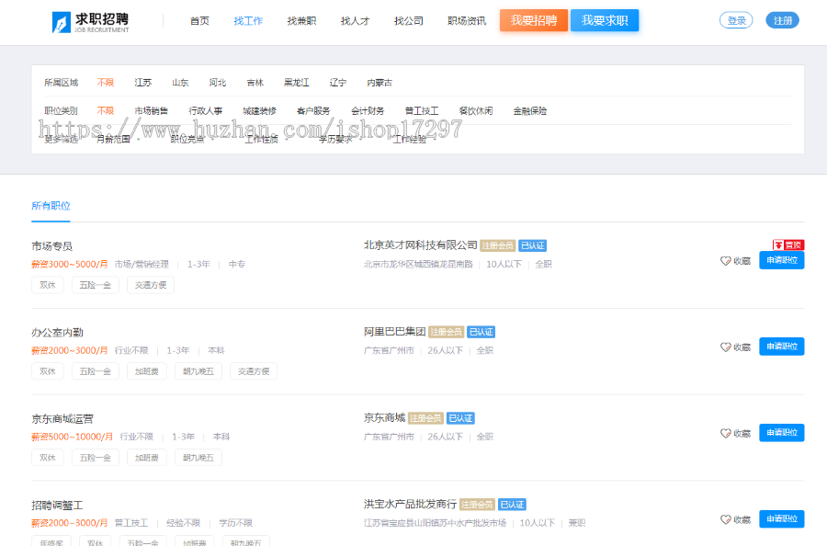827x546 pixels.
Task: Expand the 工作经验 dropdown
Action: pos(413,140)
